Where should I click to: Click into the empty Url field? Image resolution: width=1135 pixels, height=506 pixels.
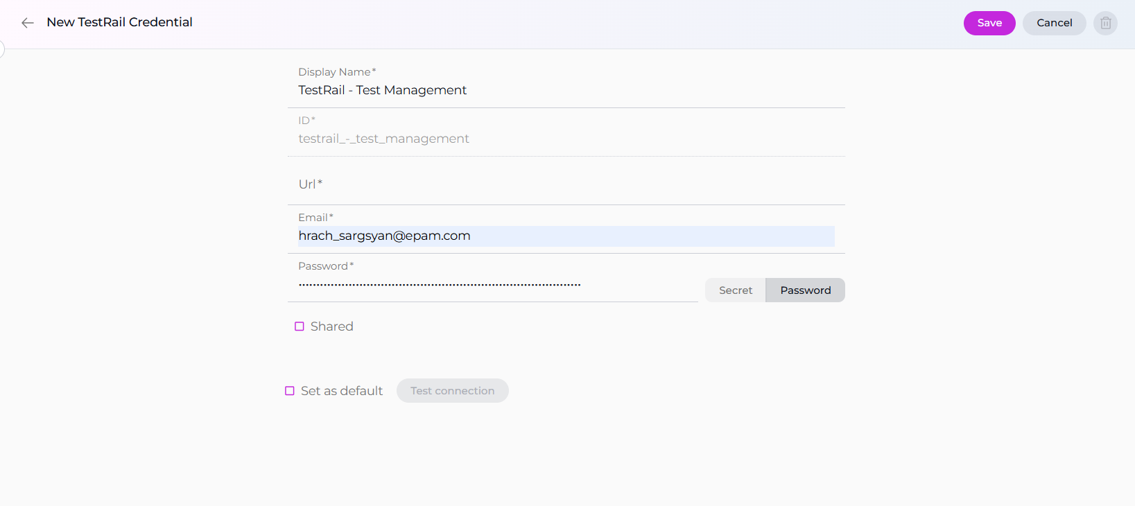coord(565,185)
